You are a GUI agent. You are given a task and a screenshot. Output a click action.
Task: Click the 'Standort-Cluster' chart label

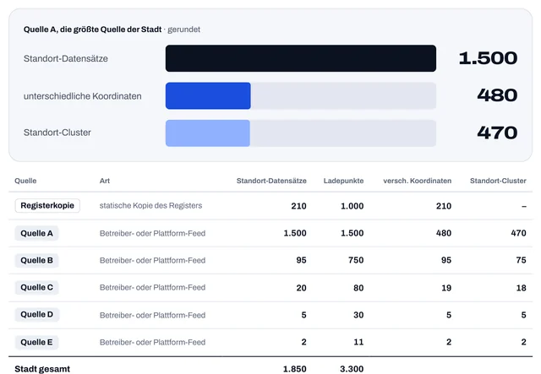coord(57,133)
